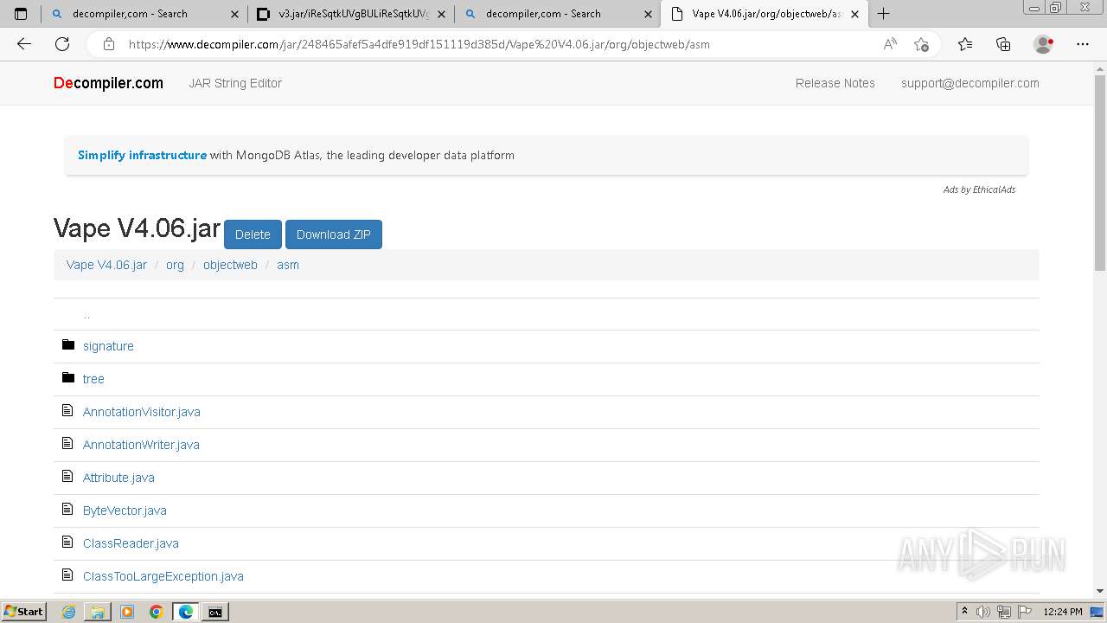1107x623 pixels.
Task: Show hidden system tray icons
Action: point(964,612)
